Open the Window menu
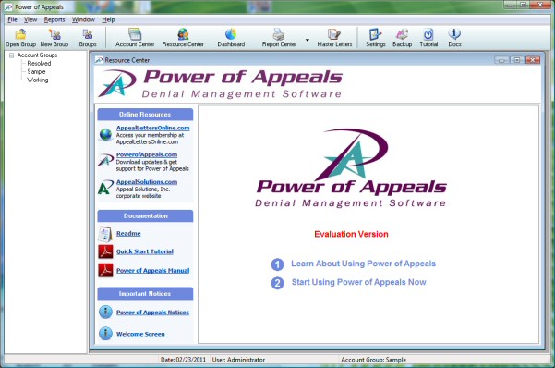 tap(83, 19)
